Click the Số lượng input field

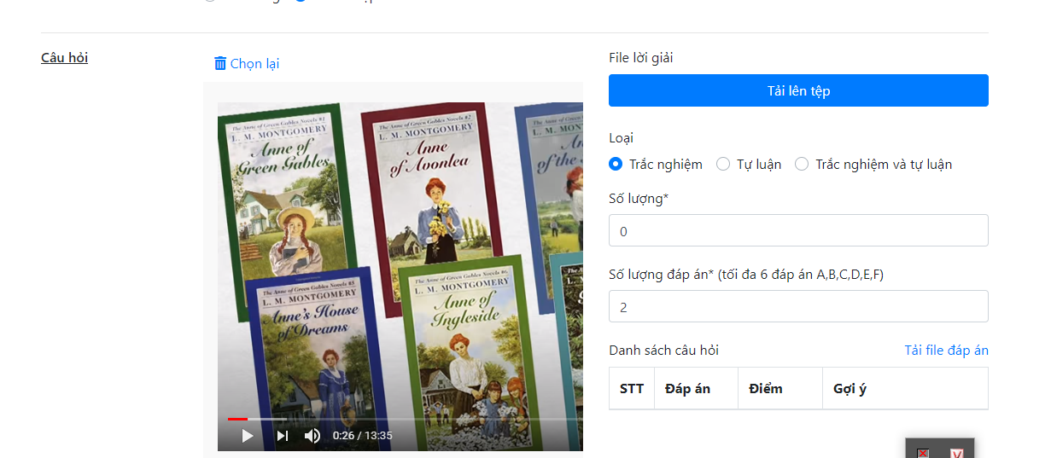tap(798, 230)
